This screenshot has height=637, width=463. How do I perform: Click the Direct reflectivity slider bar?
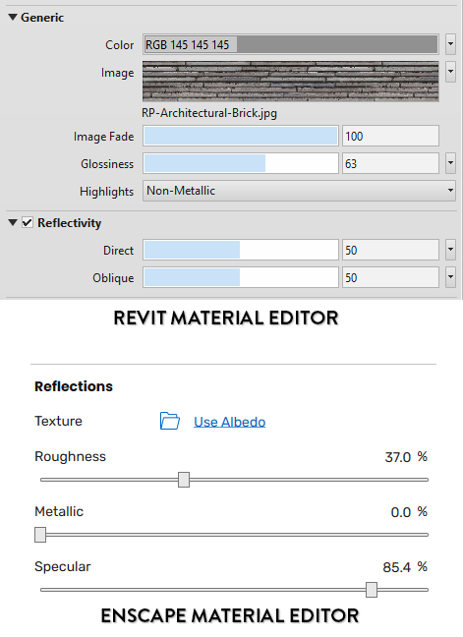(x=241, y=250)
